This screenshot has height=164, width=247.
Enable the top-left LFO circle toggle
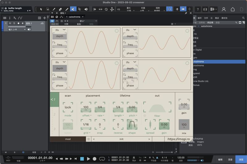click(x=117, y=31)
